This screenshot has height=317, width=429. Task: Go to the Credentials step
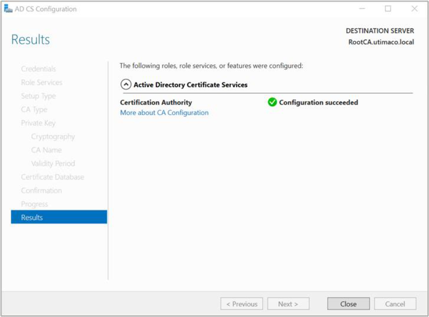tap(38, 69)
